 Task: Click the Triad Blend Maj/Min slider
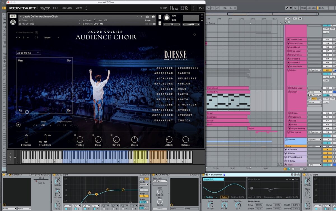tap(46, 139)
